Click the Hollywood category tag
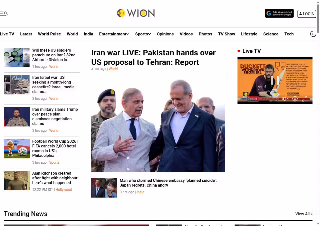Image resolution: width=320 pixels, height=226 pixels. (64, 190)
